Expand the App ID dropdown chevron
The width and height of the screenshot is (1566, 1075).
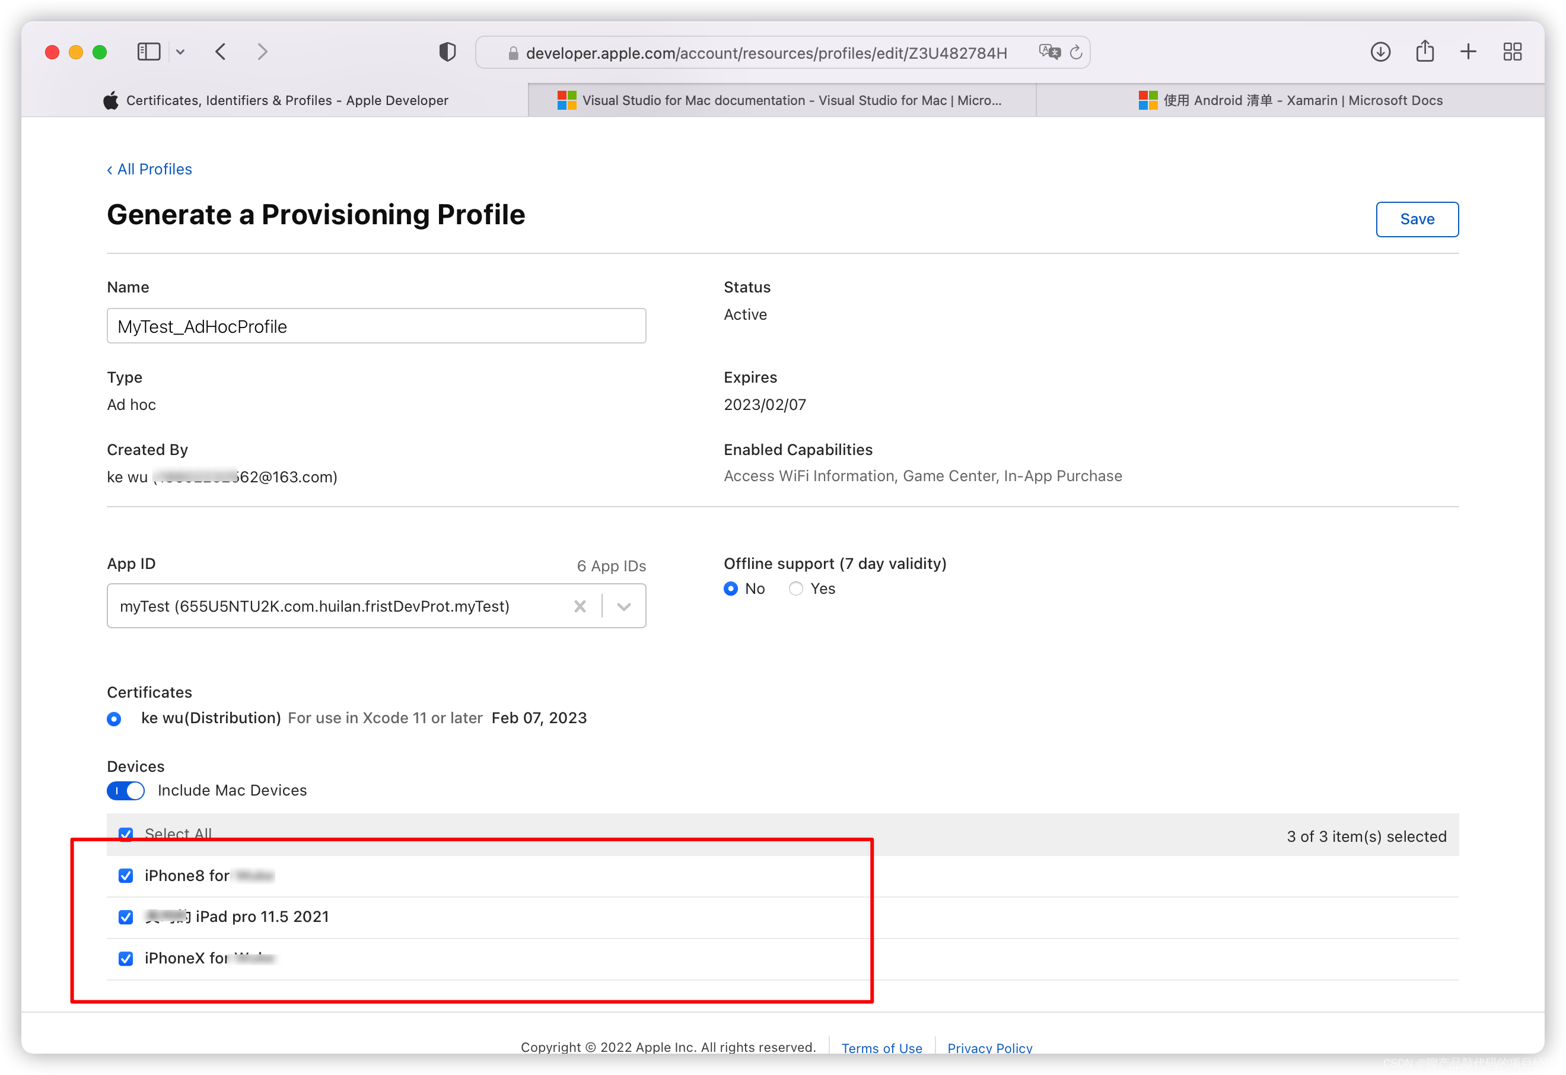coord(624,606)
